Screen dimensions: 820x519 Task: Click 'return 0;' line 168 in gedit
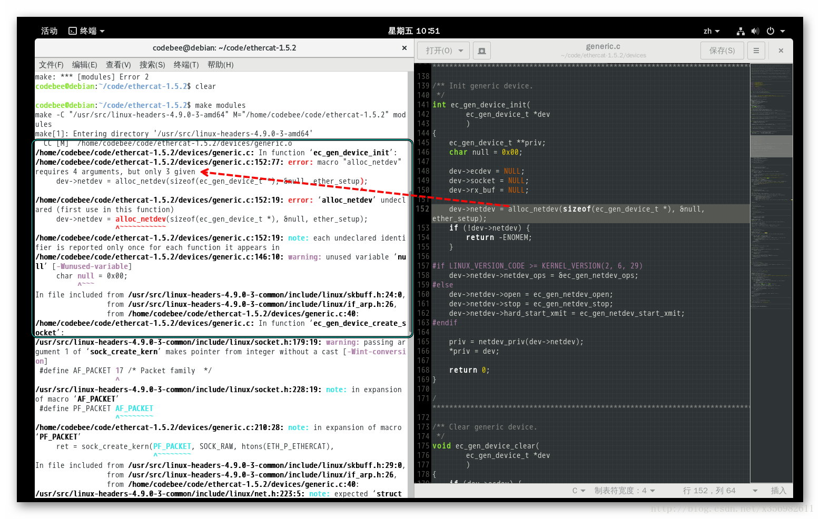(x=469, y=370)
